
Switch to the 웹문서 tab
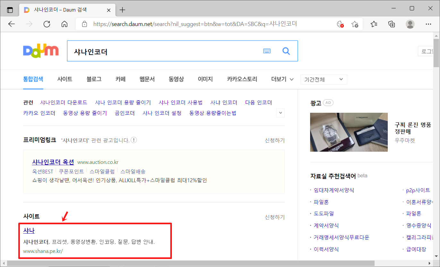point(147,79)
